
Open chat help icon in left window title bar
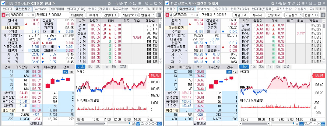[147, 3]
